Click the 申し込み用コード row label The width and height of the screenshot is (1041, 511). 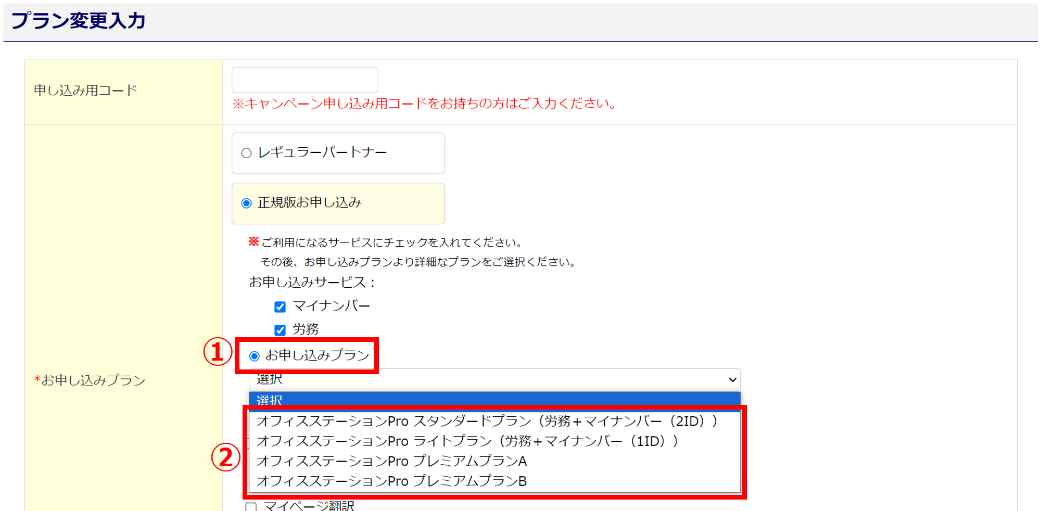pyautogui.click(x=85, y=91)
